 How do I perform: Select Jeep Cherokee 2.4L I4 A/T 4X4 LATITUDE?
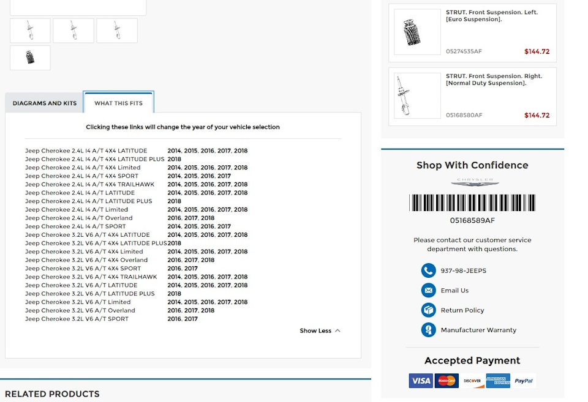pos(86,151)
